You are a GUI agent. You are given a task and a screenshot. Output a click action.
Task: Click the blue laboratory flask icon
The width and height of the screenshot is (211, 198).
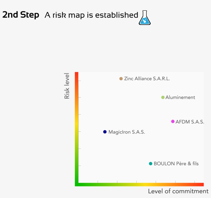click(x=145, y=18)
